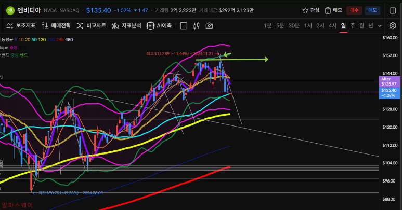
Task: Click the $160.00 price axis label
Action: (x=390, y=38)
